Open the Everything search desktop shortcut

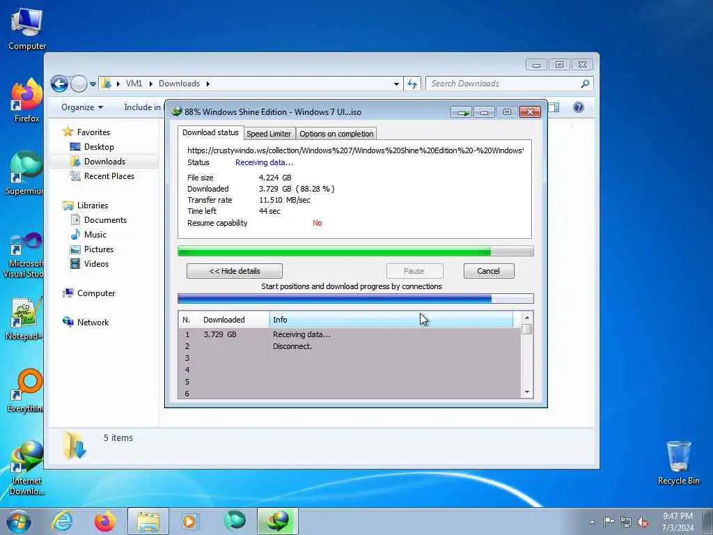click(x=26, y=390)
